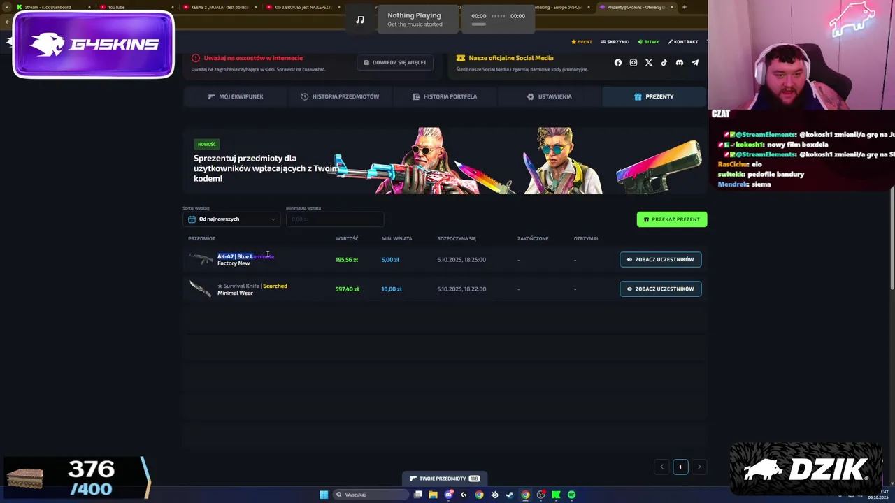The image size is (895, 503).
Task: Click the 'Wartość' column header
Action: pyautogui.click(x=347, y=239)
